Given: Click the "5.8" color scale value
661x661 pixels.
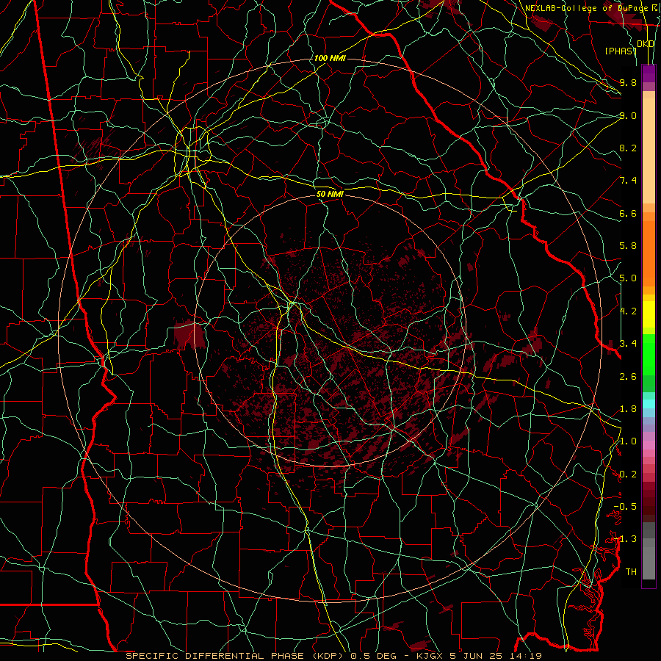Looking at the screenshot, I should pyautogui.click(x=628, y=246).
